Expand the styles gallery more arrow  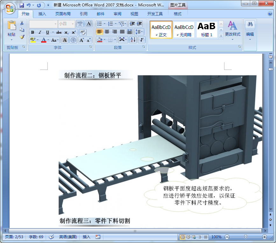(221, 36)
